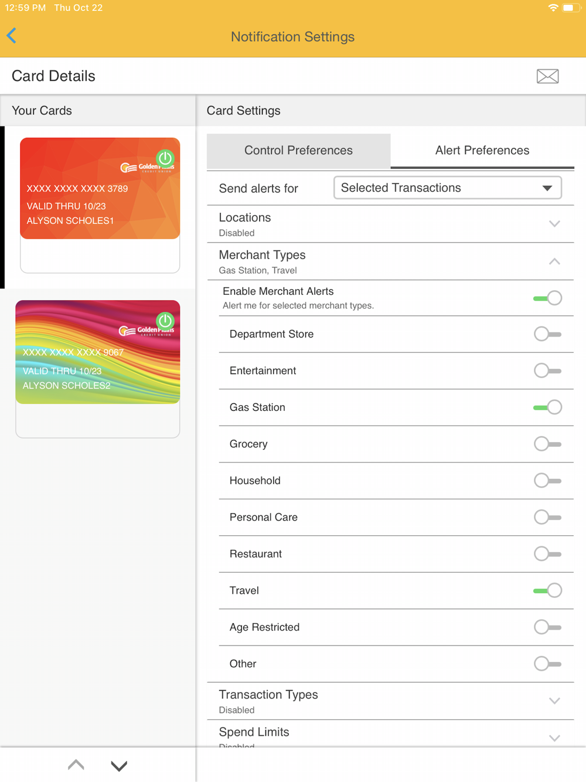The image size is (586, 782).
Task: Select the Alert Preferences tab
Action: 482,151
